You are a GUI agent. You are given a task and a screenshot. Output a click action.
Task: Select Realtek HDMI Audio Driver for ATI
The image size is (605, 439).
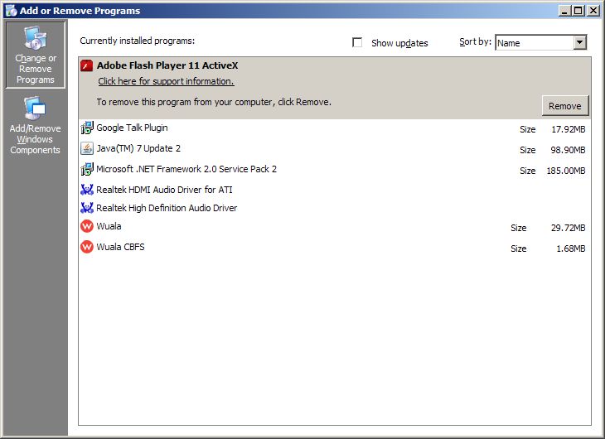point(335,190)
